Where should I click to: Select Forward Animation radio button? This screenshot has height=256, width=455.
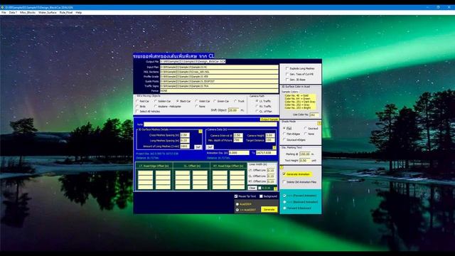coord(284,196)
